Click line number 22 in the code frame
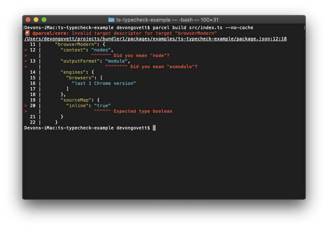Image resolution: width=328 pixels, height=229 pixels. (x=33, y=122)
